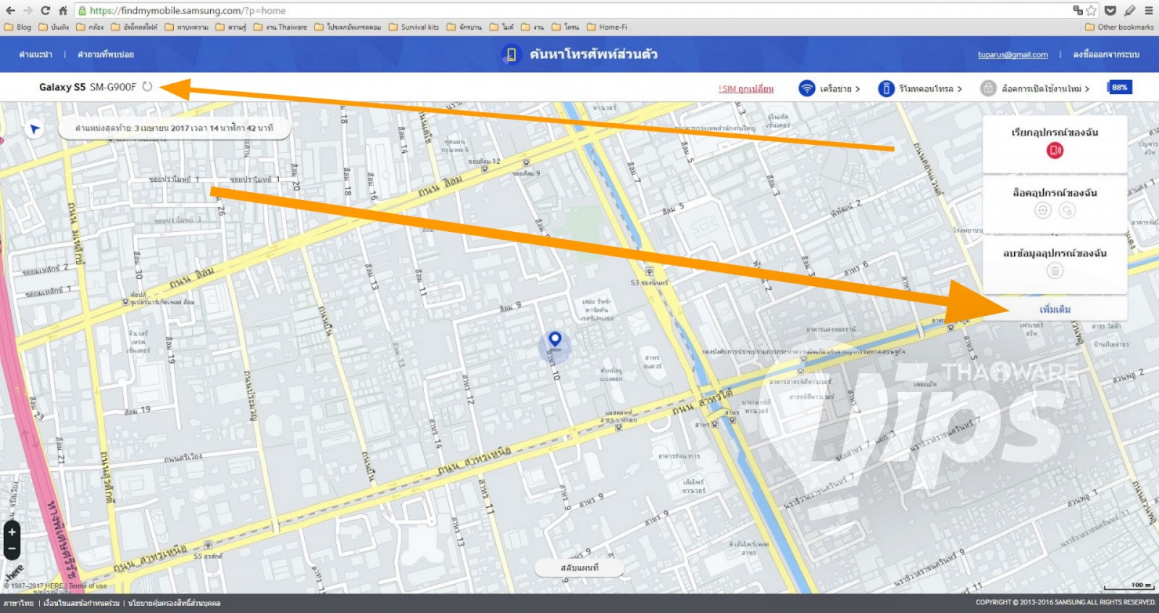Click the phone logo in the page header
The height and width of the screenshot is (613, 1159).
point(511,54)
